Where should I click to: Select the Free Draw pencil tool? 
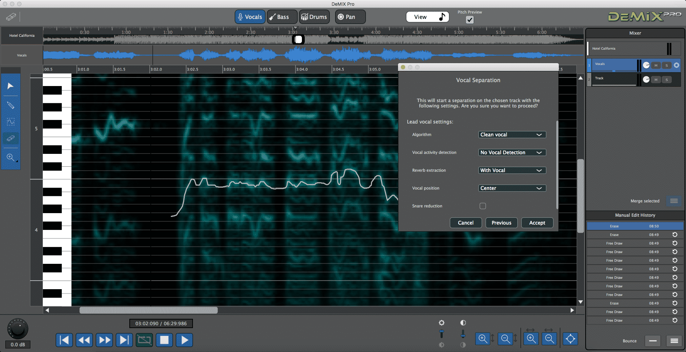[11, 105]
